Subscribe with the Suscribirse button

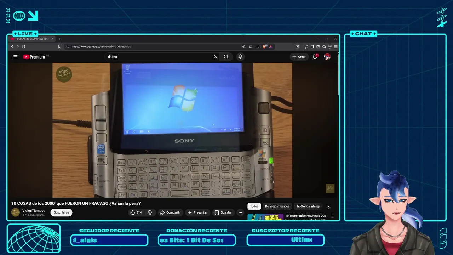coord(61,212)
